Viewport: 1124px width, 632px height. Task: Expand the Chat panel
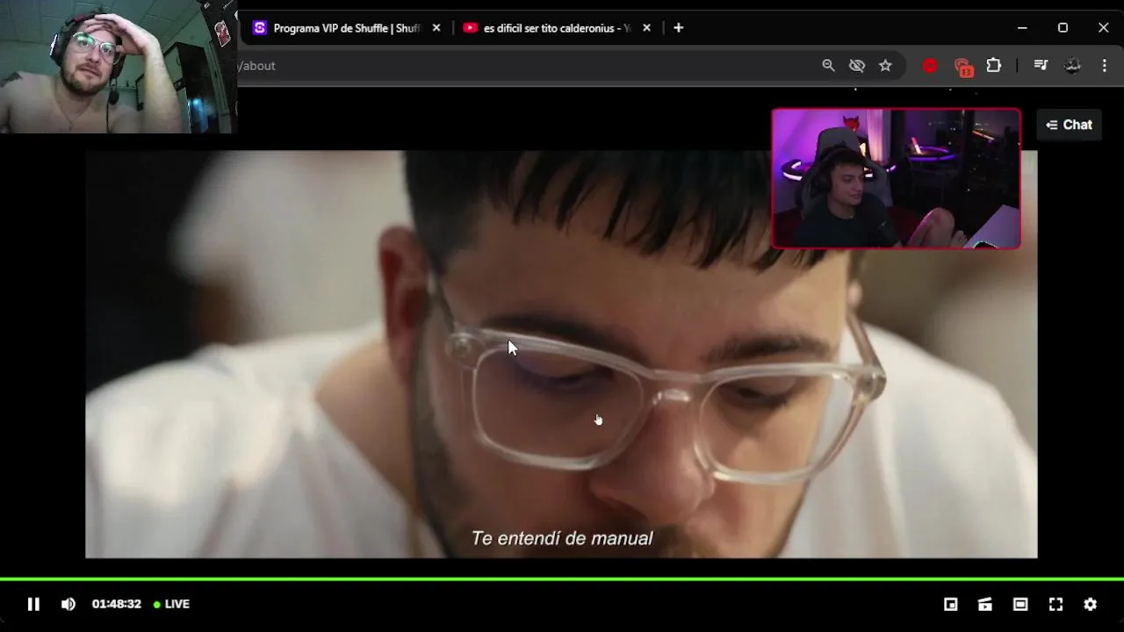[1069, 125]
